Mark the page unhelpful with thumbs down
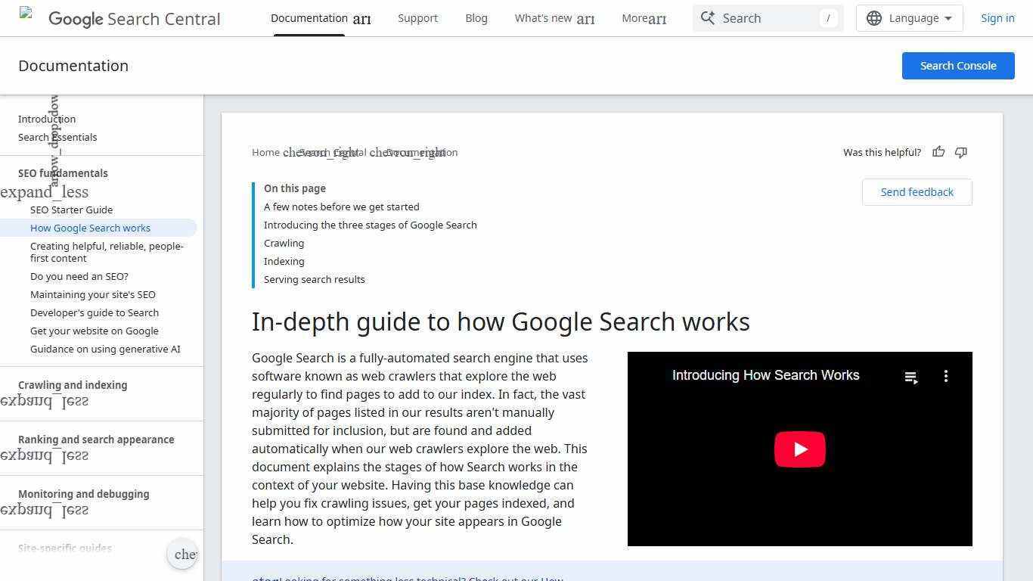This screenshot has height=581, width=1033. 961,152
